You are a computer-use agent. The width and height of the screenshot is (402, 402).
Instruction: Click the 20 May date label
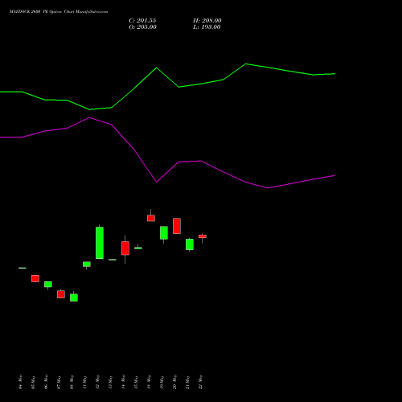pyautogui.click(x=175, y=382)
